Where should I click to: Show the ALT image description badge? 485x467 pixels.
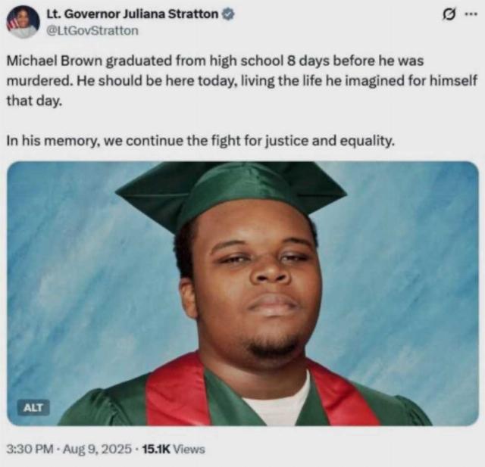pos(33,408)
